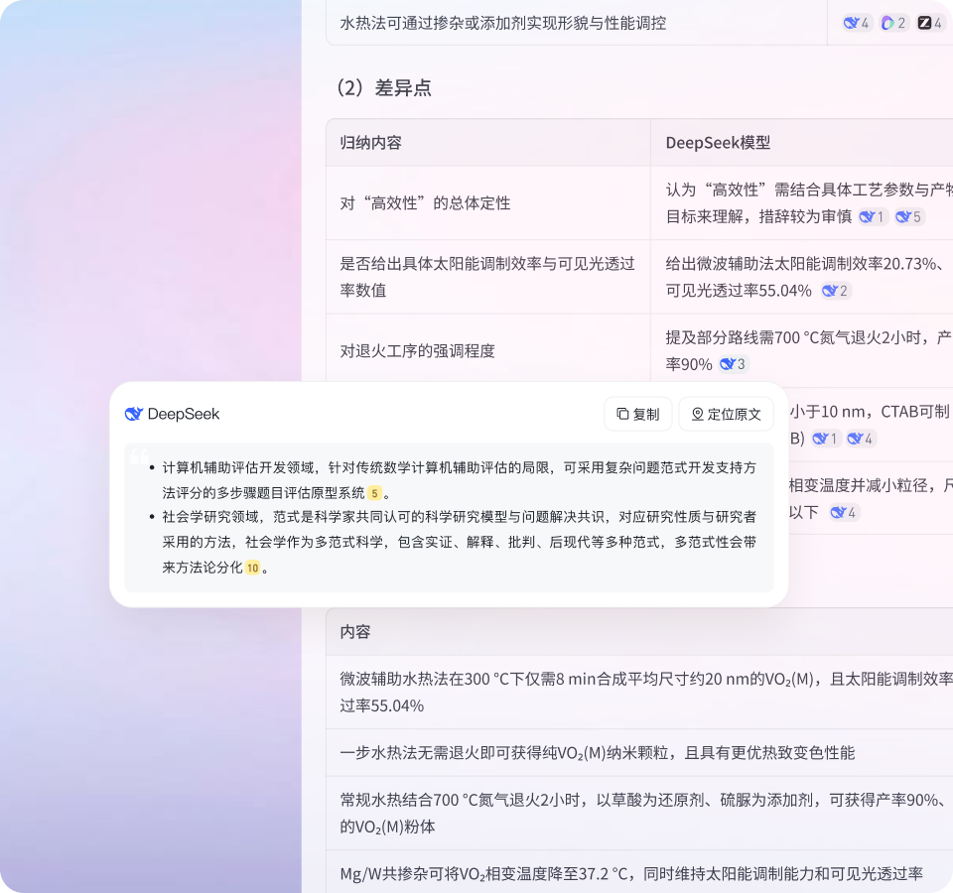The width and height of the screenshot is (953, 893).
Task: Open DeepSeek citation 2 after 可见光透过率55.04%
Action: 836,291
